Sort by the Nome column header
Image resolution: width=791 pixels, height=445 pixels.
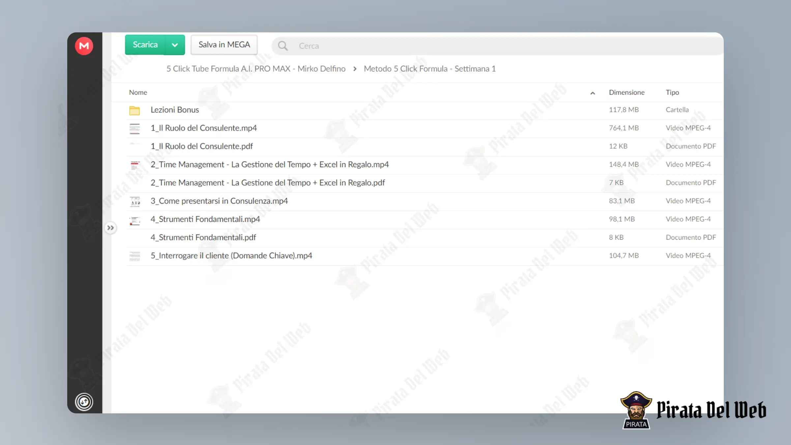tap(138, 92)
